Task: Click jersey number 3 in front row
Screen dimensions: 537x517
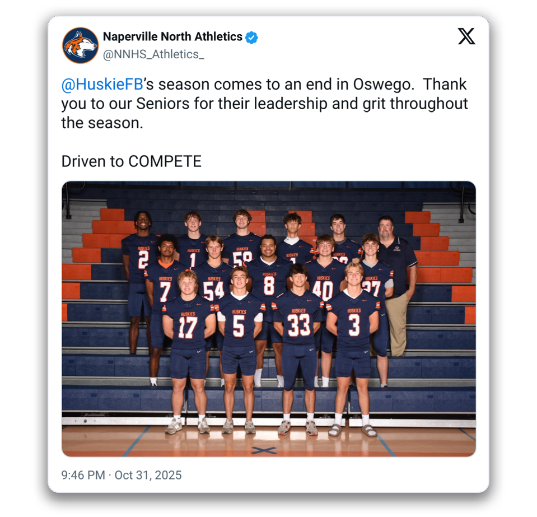Action: pos(354,325)
